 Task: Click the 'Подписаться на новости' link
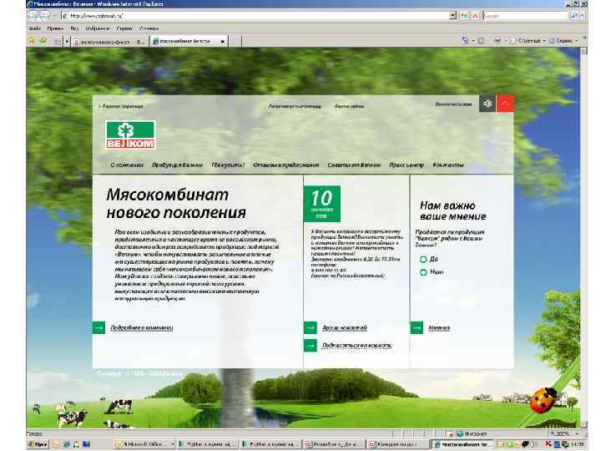click(x=356, y=346)
